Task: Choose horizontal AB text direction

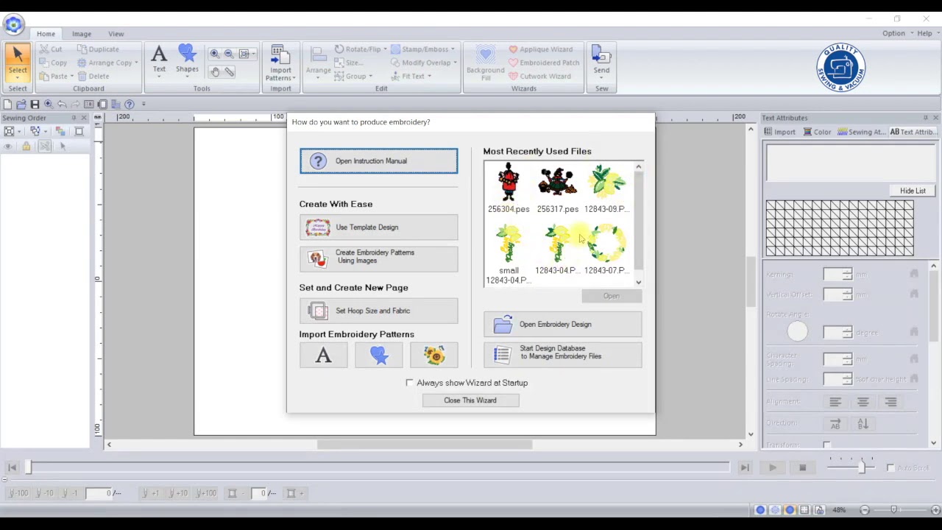Action: [x=835, y=424]
